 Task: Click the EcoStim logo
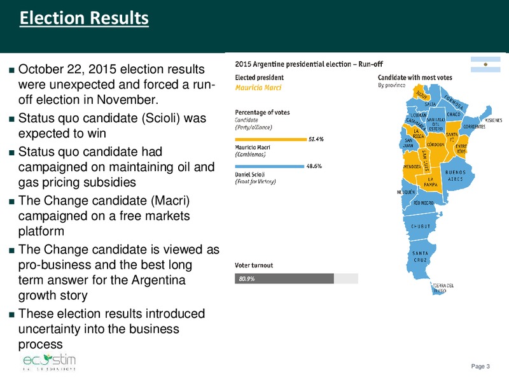(50, 362)
